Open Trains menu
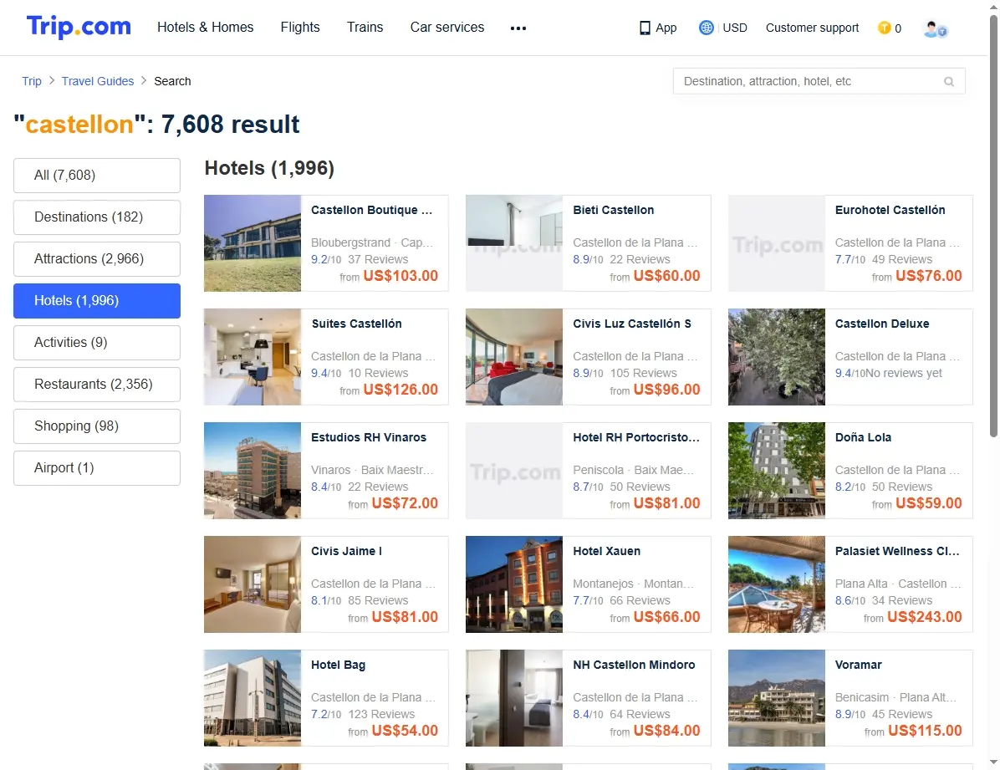Viewport: 1000px width, 770px height. pyautogui.click(x=365, y=28)
